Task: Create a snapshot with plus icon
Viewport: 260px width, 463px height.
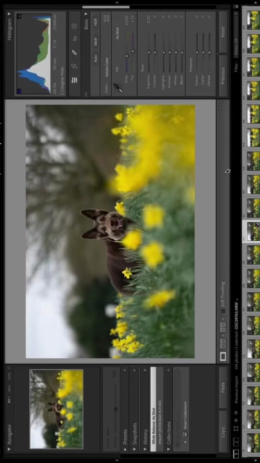Action: click(135, 370)
